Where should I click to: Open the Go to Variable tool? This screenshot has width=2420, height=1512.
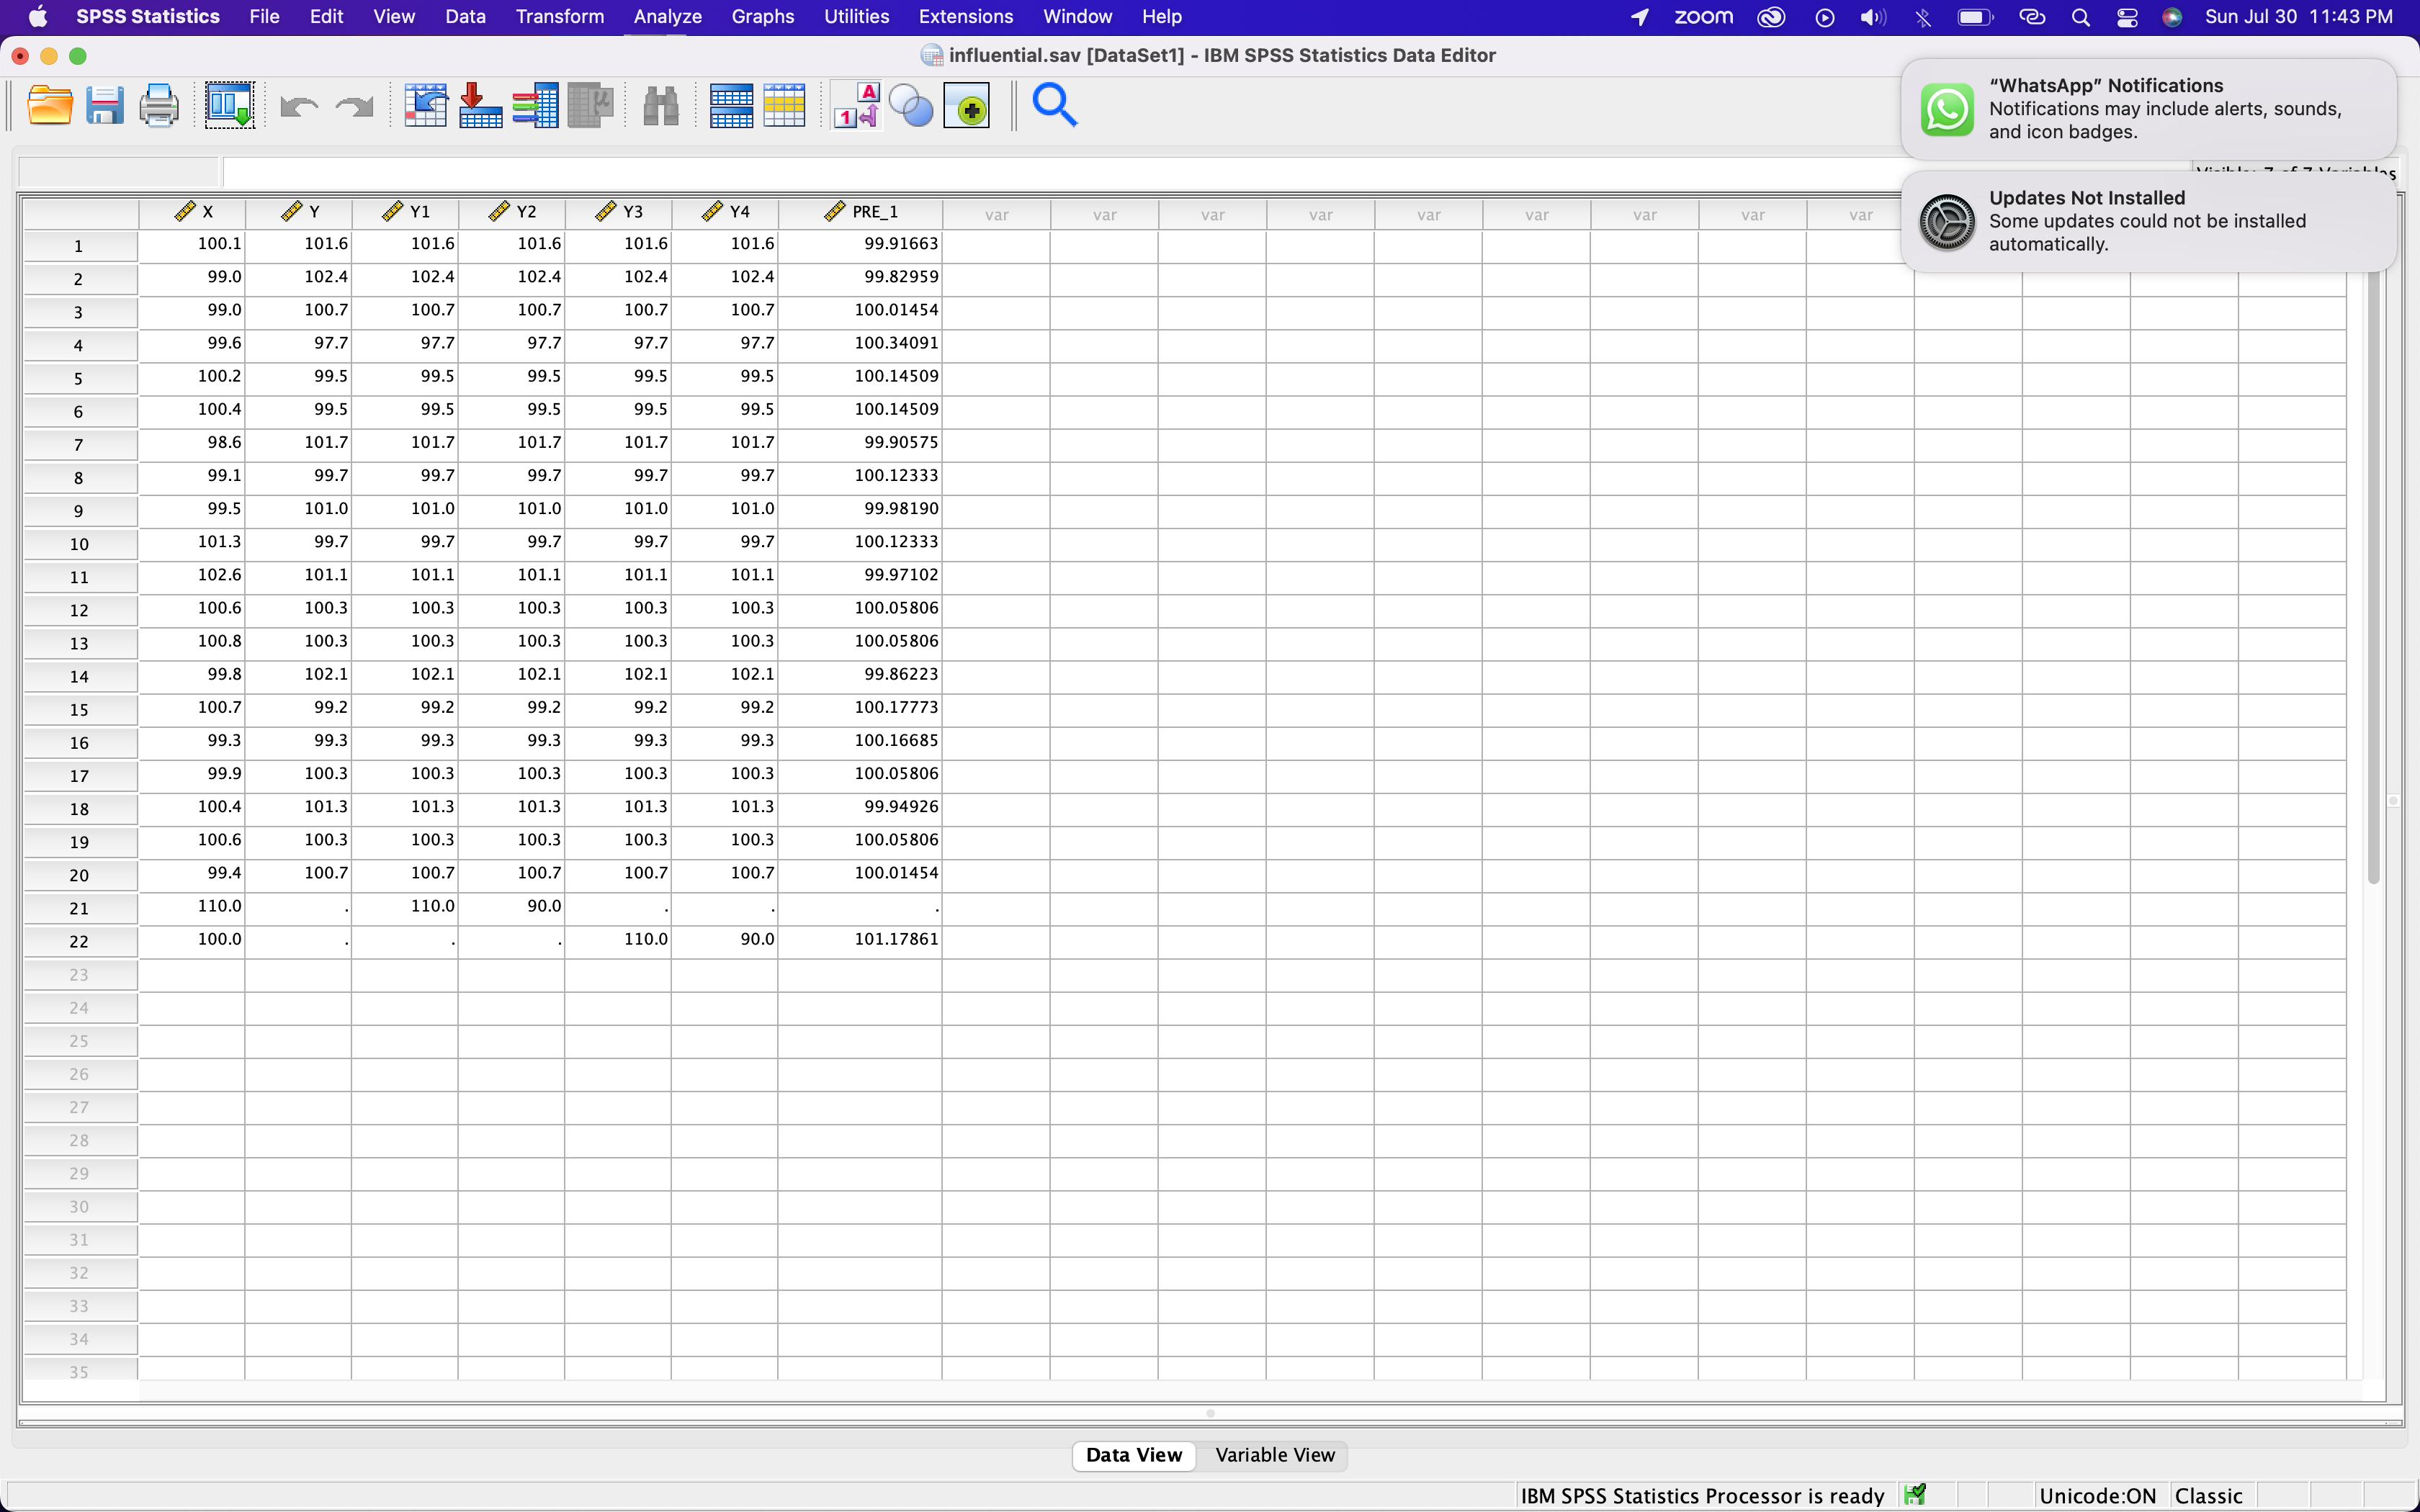(x=481, y=105)
